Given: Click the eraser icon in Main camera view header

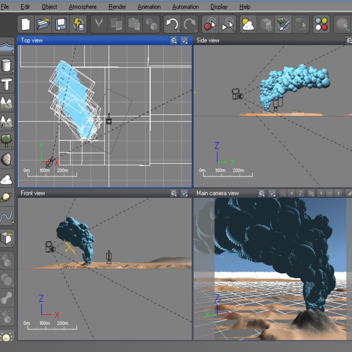Looking at the screenshot, I should point(348,193).
